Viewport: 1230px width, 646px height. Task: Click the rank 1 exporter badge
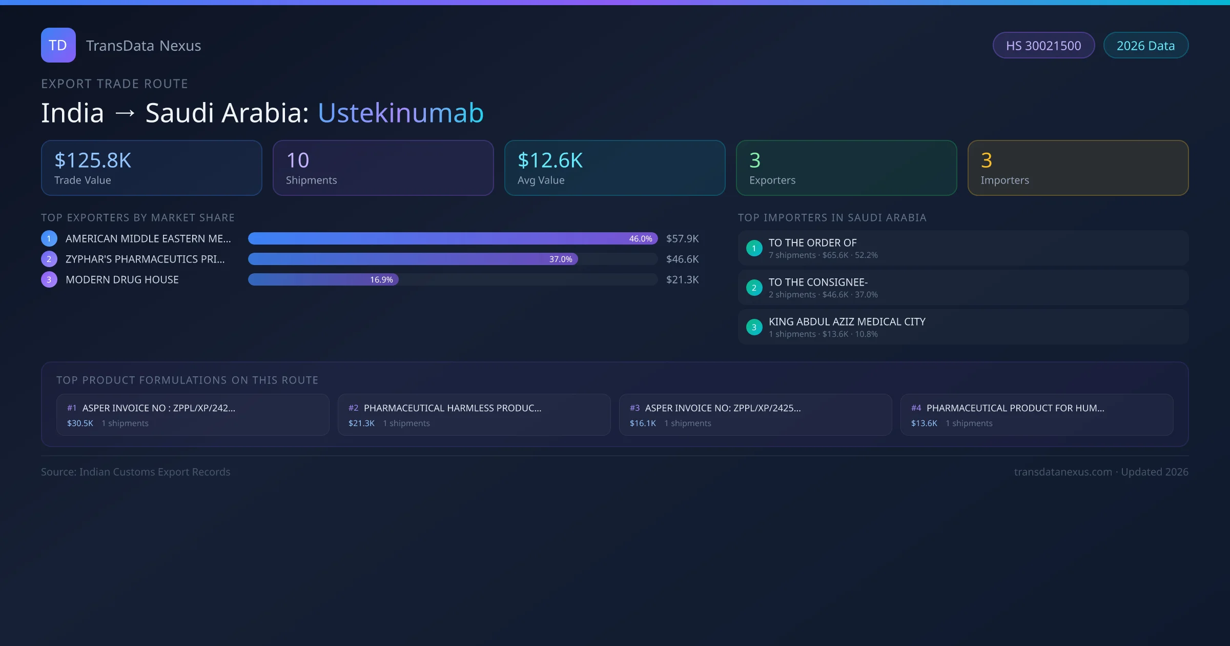click(x=49, y=238)
